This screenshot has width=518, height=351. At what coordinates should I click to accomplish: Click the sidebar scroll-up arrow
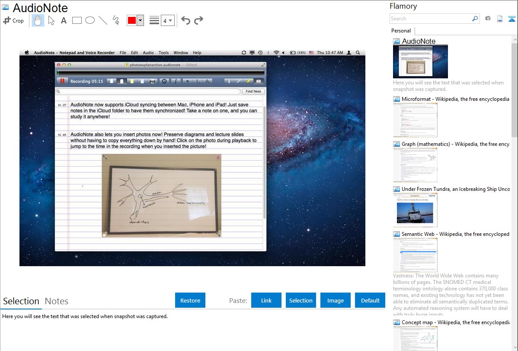point(515,39)
